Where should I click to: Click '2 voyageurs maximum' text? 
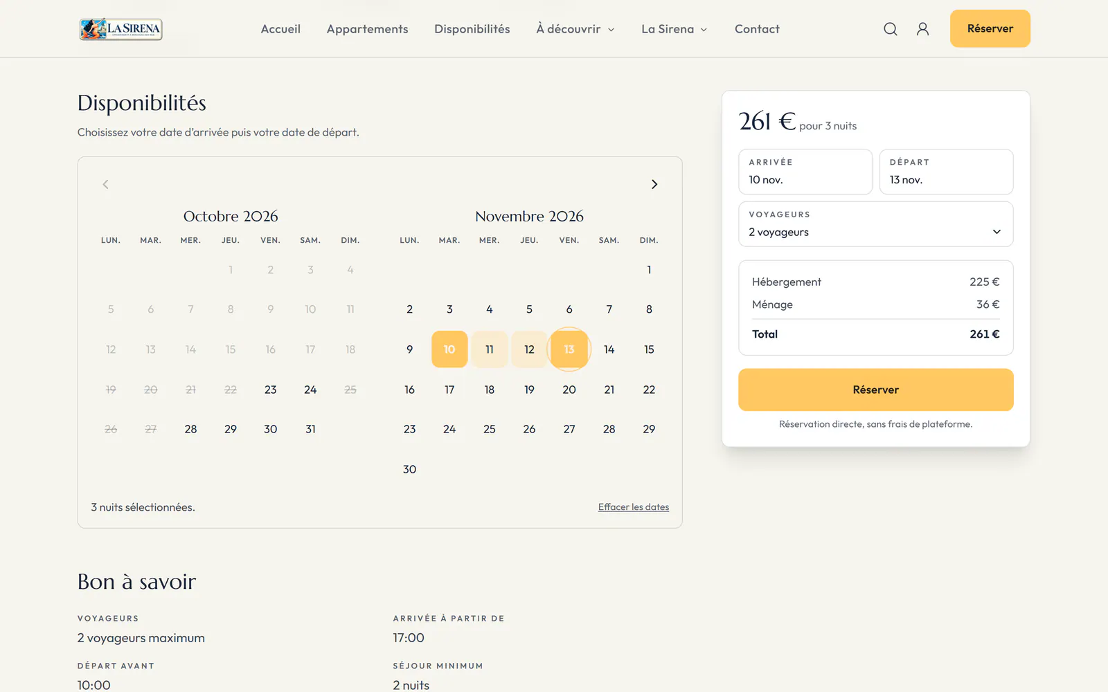(x=141, y=638)
